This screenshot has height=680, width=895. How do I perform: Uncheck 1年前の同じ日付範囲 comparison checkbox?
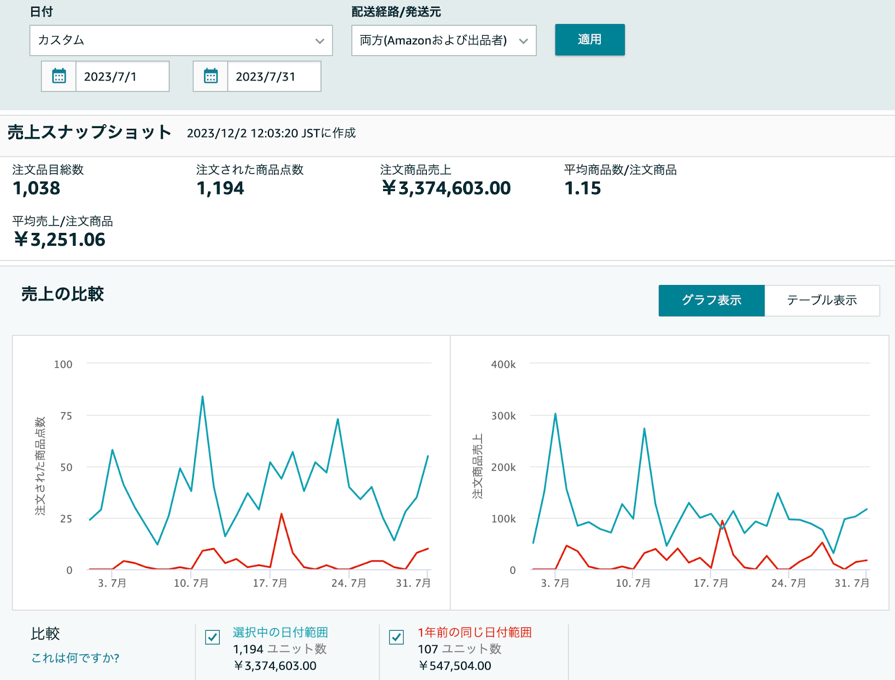[397, 637]
